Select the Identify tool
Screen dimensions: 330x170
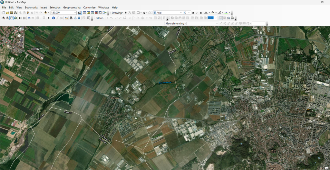point(53,18)
